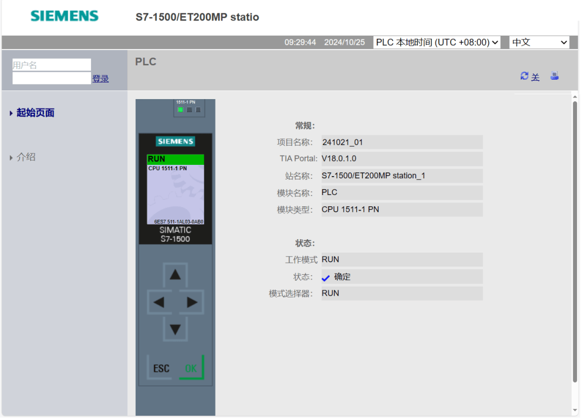Turn off auto refresh via 关 link
The image size is (582, 418).
point(535,77)
